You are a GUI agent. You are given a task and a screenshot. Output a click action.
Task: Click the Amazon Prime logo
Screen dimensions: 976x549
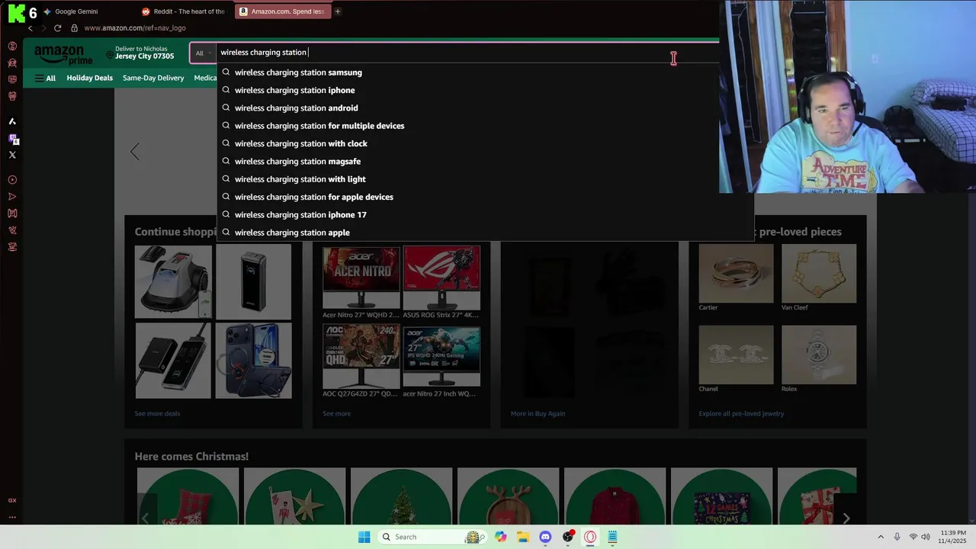tap(63, 54)
